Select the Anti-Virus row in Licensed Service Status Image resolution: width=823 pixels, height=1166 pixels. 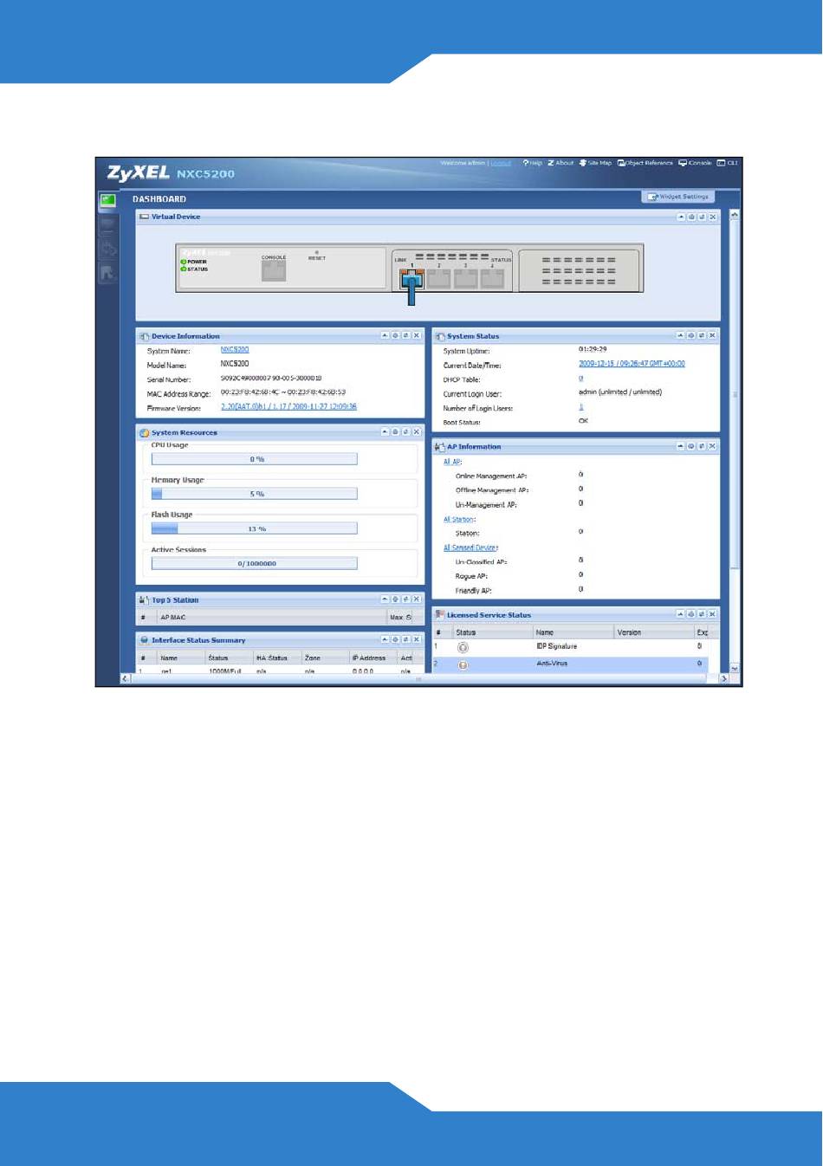pyautogui.click(x=570, y=664)
